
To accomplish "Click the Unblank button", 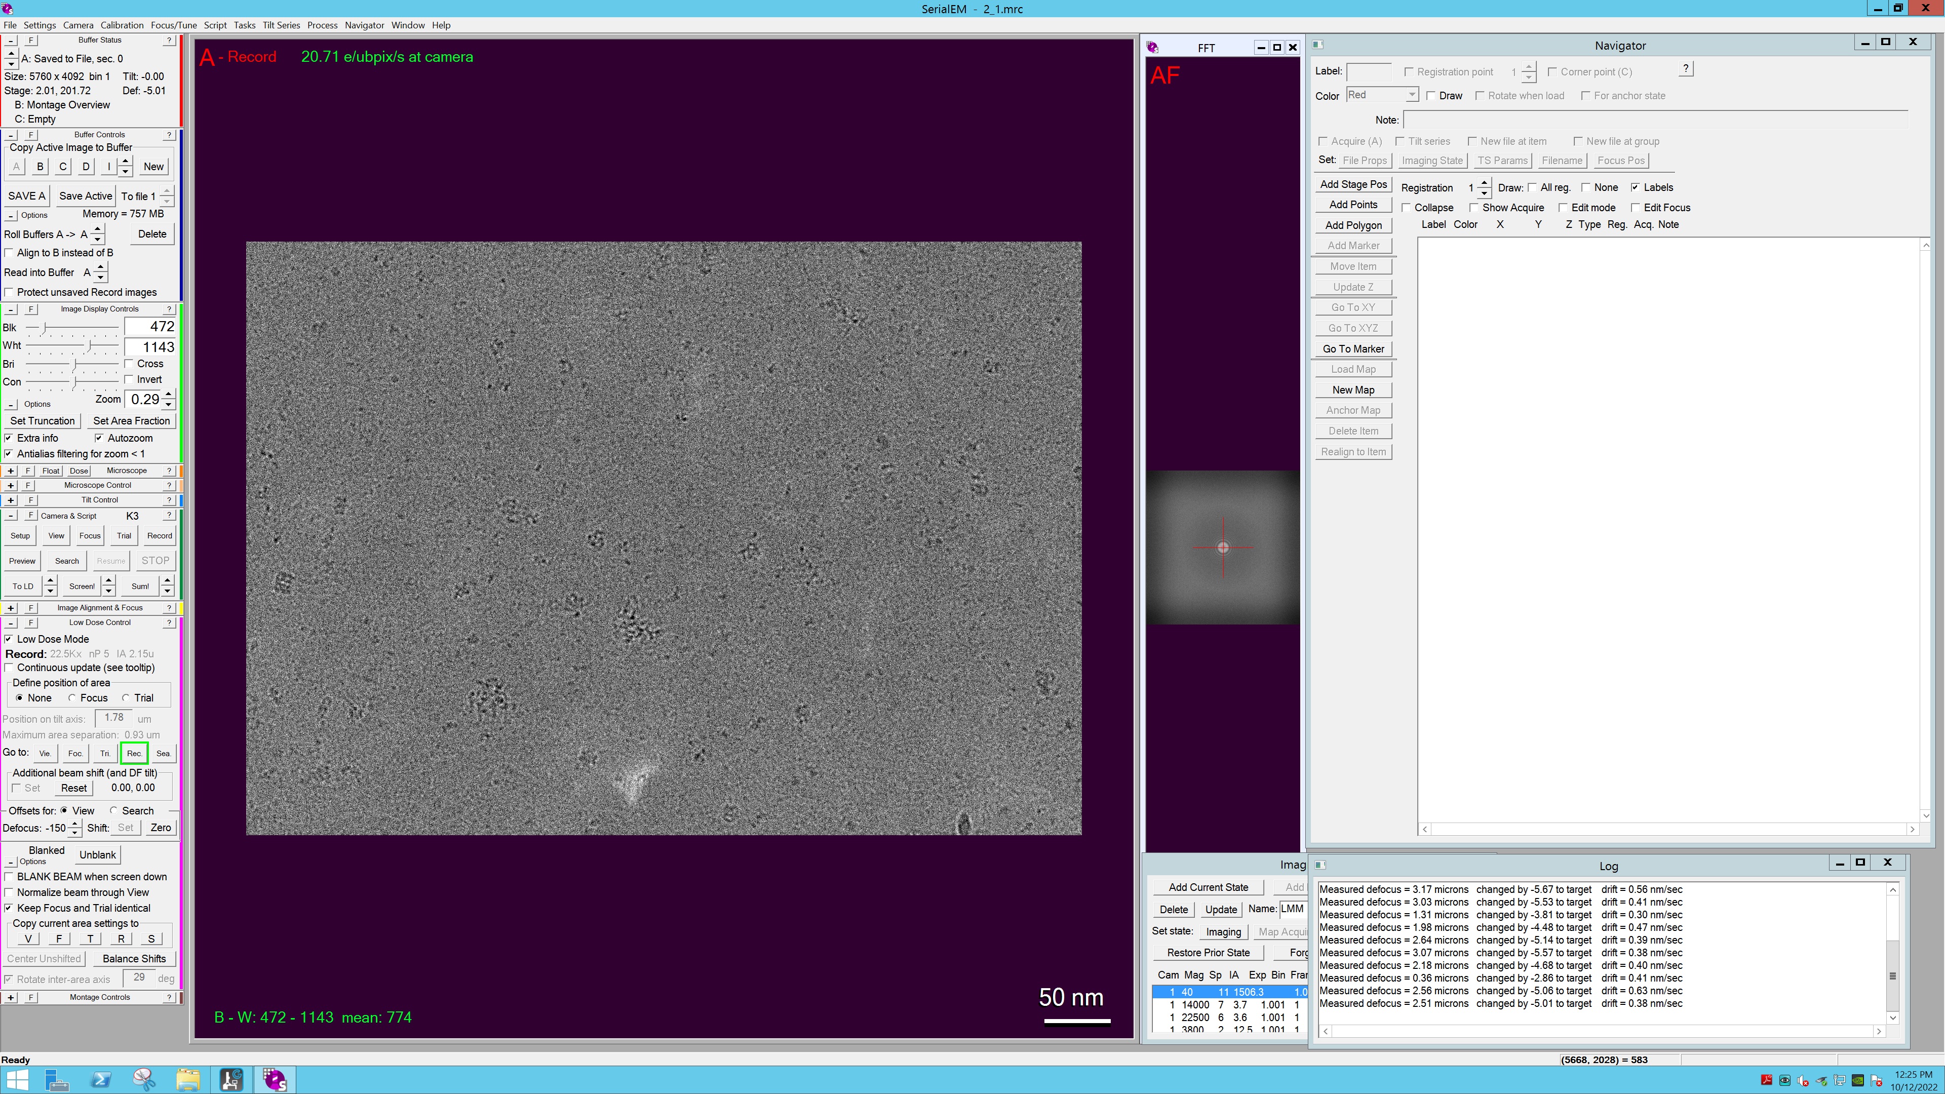I will [97, 854].
